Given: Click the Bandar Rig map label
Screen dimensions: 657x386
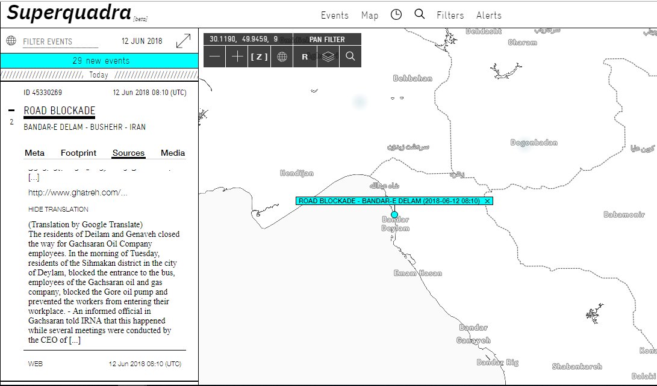Looking at the screenshot, I should click(497, 362).
